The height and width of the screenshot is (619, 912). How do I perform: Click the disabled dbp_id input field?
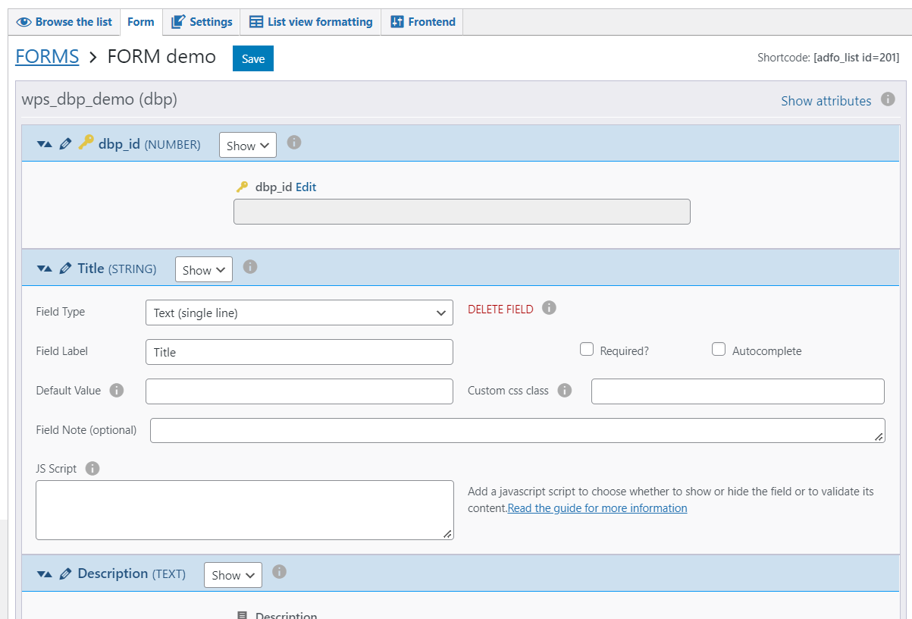[462, 212]
